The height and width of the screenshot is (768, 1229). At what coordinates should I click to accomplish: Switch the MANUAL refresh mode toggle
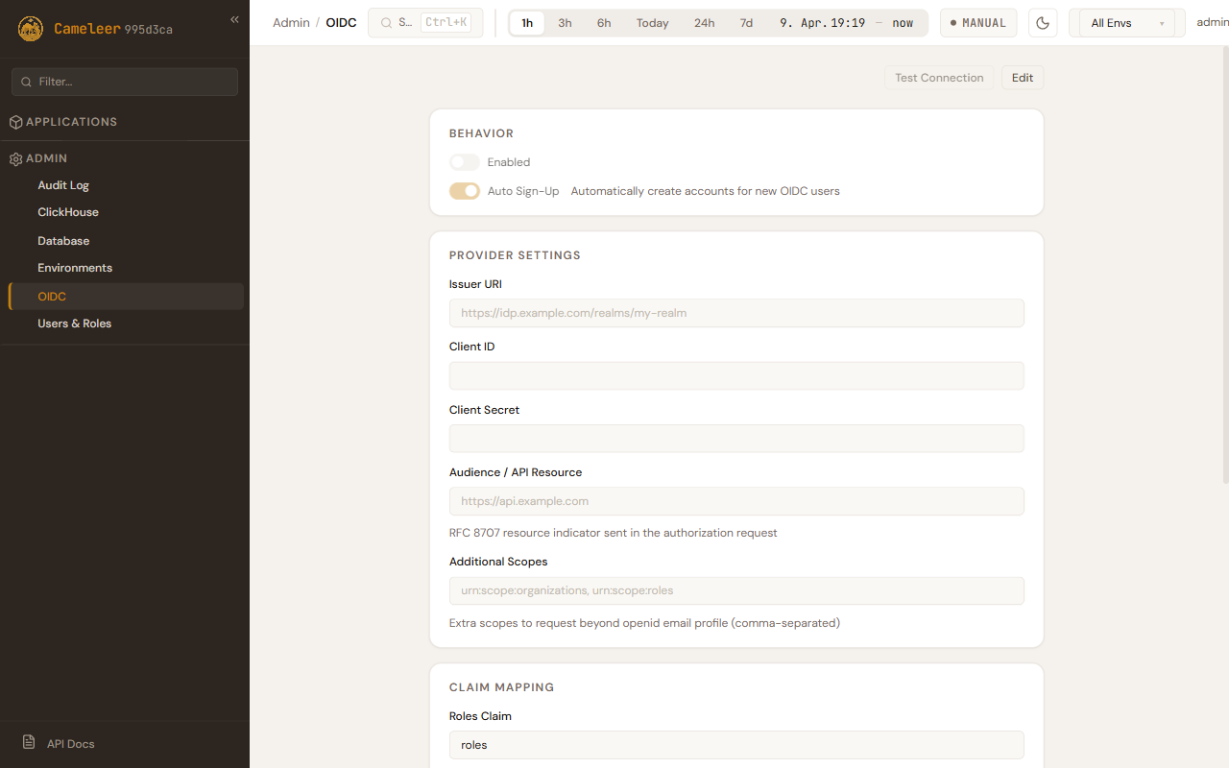click(977, 23)
